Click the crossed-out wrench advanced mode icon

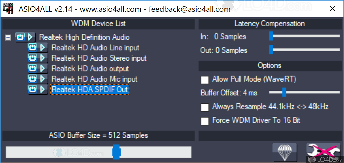pos(324,152)
